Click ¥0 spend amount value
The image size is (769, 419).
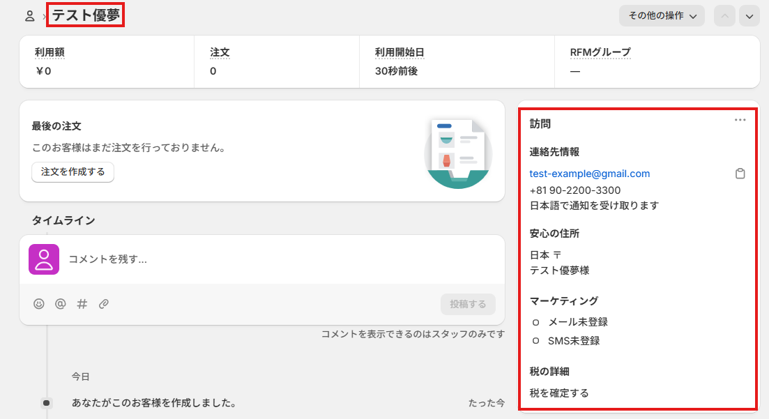(43, 71)
